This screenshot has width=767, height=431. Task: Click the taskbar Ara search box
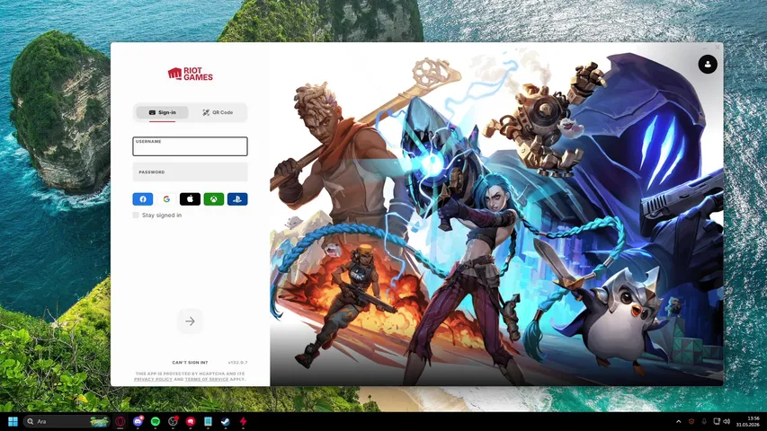(x=67, y=421)
